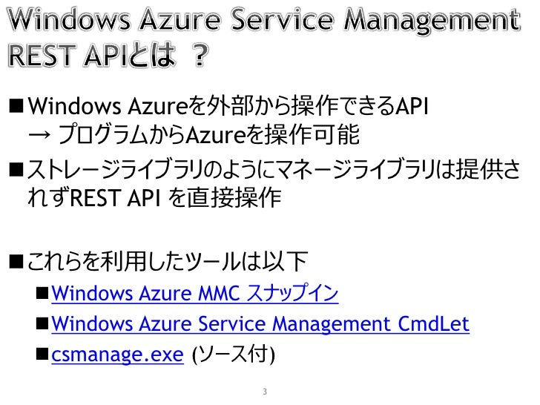Open the Windows Azure MMC スナップイン link

pyautogui.click(x=195, y=293)
